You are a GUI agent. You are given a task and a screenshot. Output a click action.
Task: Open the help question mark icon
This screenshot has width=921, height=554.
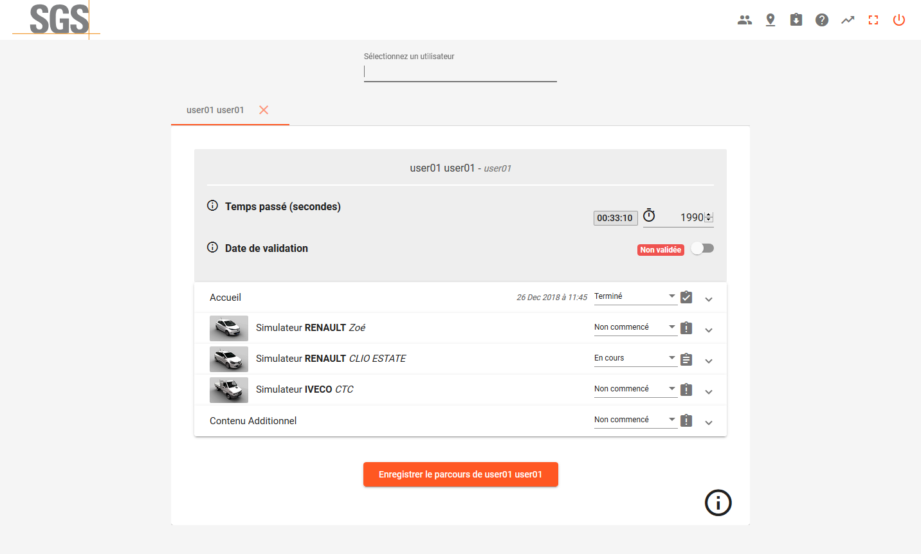tap(822, 20)
